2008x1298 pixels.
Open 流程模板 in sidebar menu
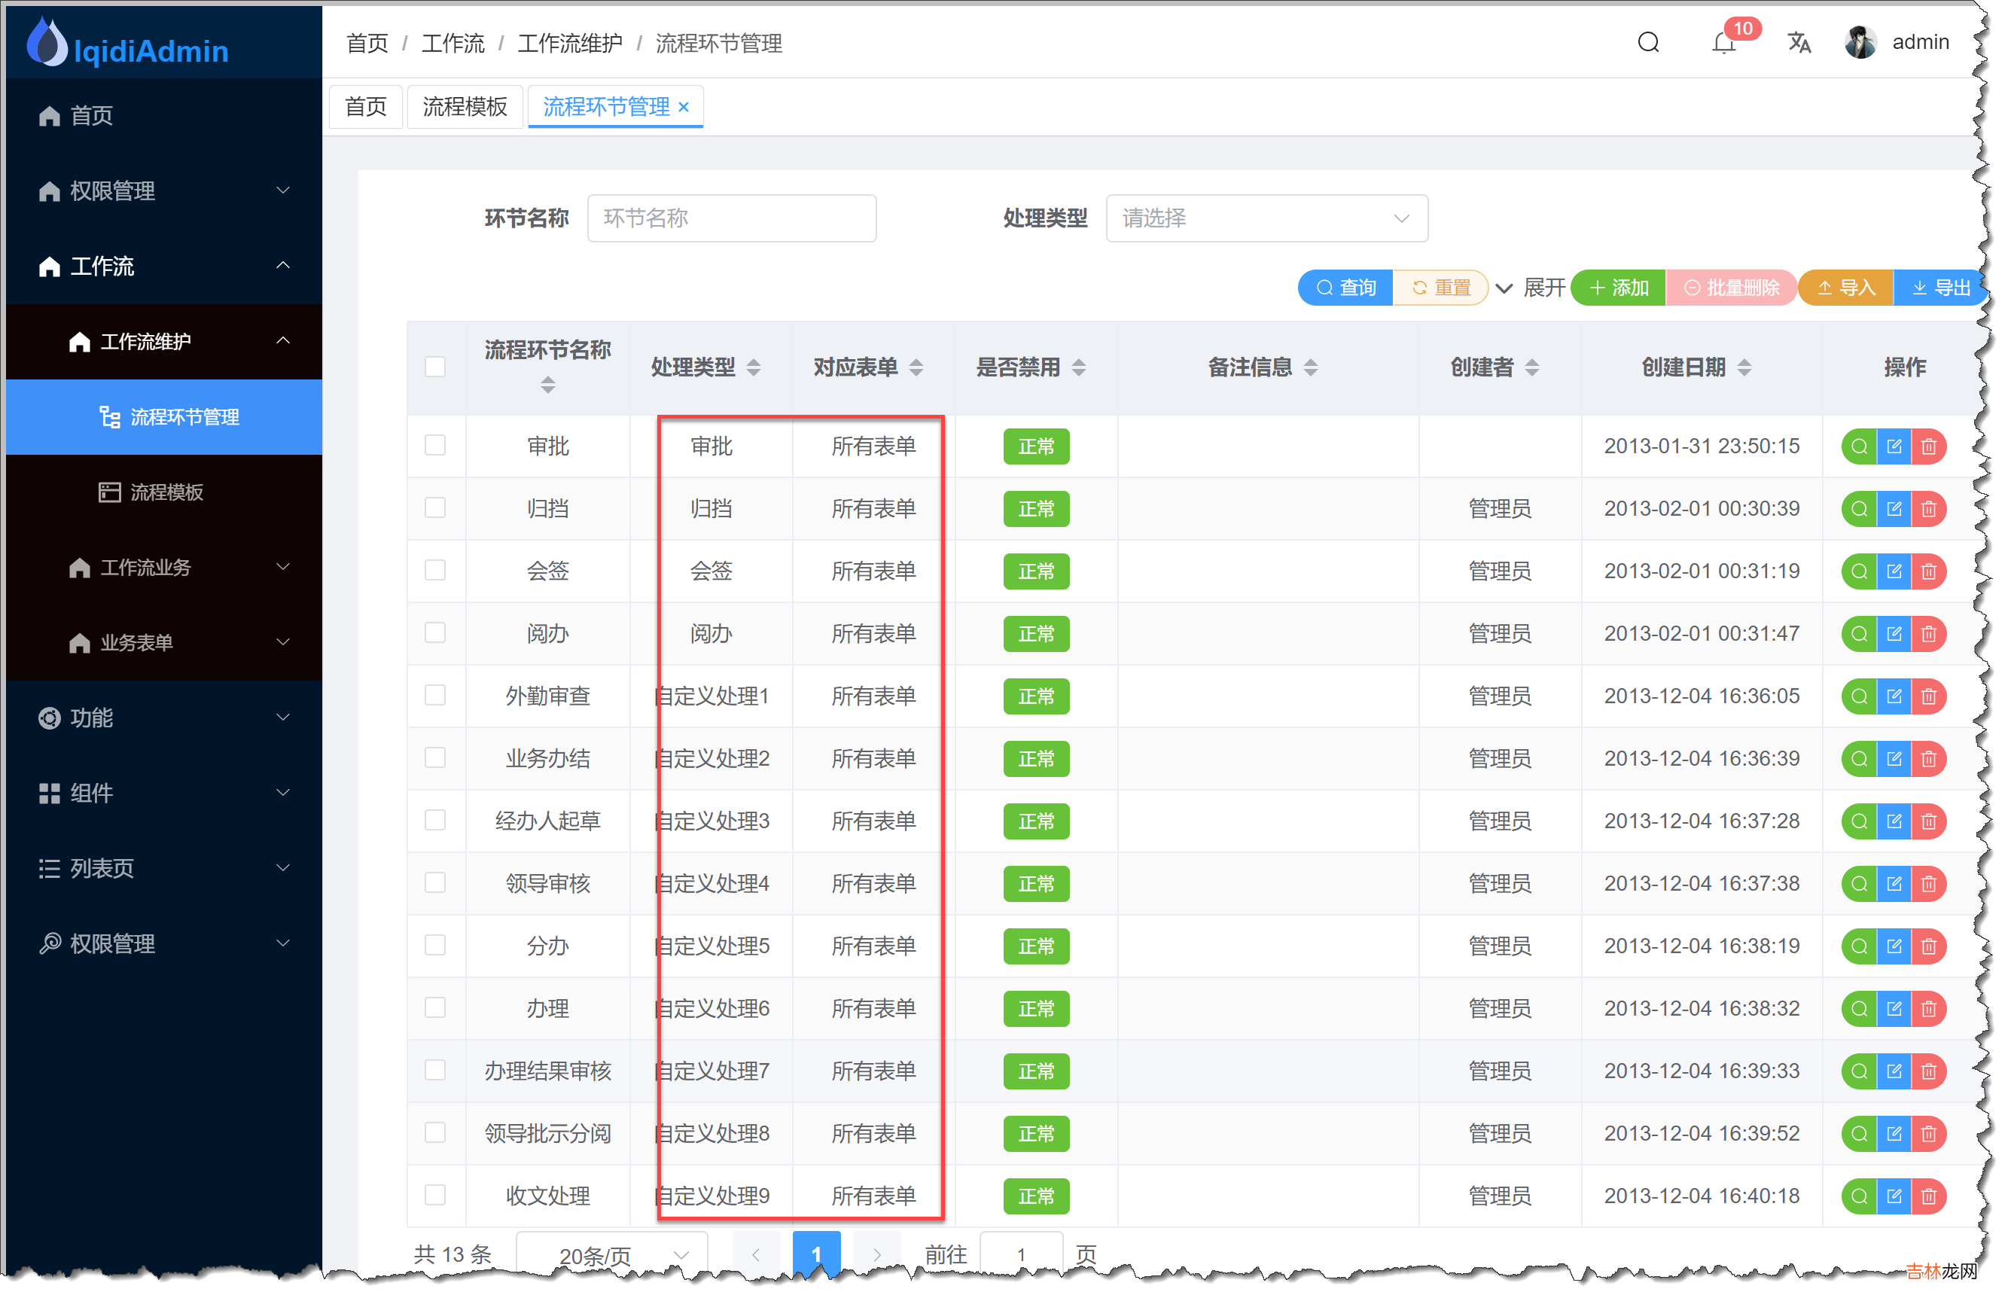pos(166,492)
